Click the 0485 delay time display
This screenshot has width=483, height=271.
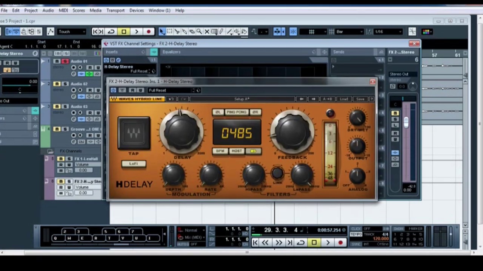tap(237, 133)
